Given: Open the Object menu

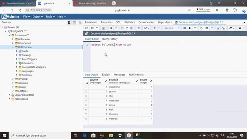Looking at the screenshot, I should pos(37,17).
